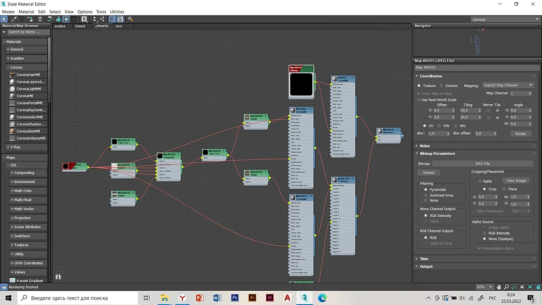The height and width of the screenshot is (305, 542).
Task: Toggle Show Background in Preview checker icon
Action: click(74, 19)
